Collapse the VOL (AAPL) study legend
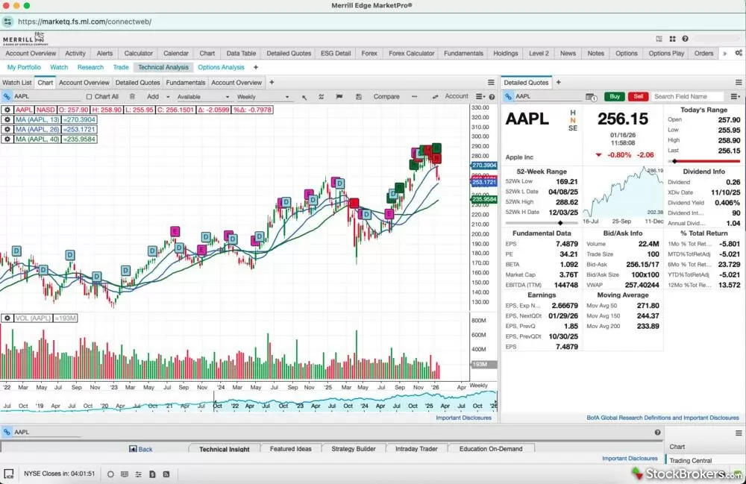746x484 pixels. pyautogui.click(x=7, y=318)
